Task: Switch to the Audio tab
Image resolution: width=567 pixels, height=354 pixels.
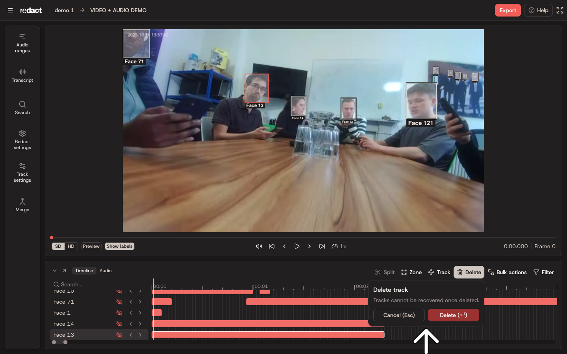Action: click(x=106, y=271)
